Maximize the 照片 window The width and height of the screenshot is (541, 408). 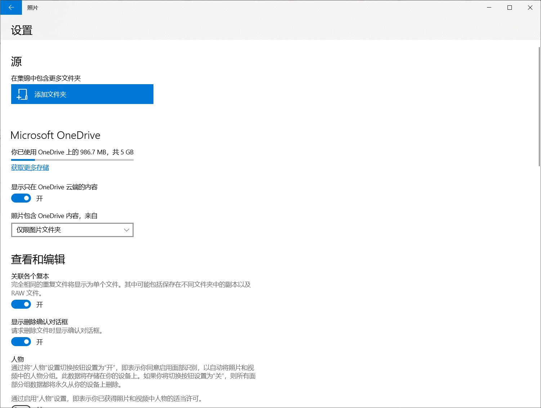coord(510,8)
